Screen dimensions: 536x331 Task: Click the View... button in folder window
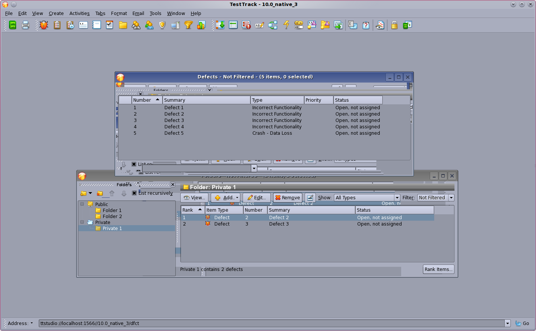[x=194, y=198]
